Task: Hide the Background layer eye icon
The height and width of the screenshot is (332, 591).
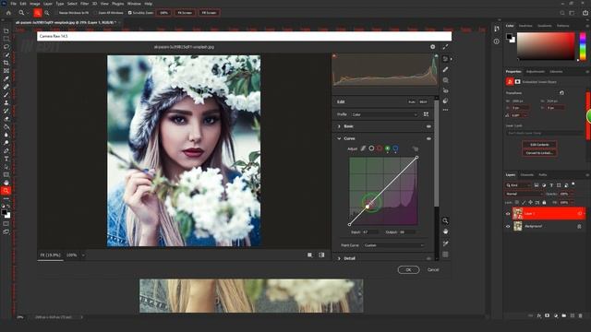Action: point(508,226)
